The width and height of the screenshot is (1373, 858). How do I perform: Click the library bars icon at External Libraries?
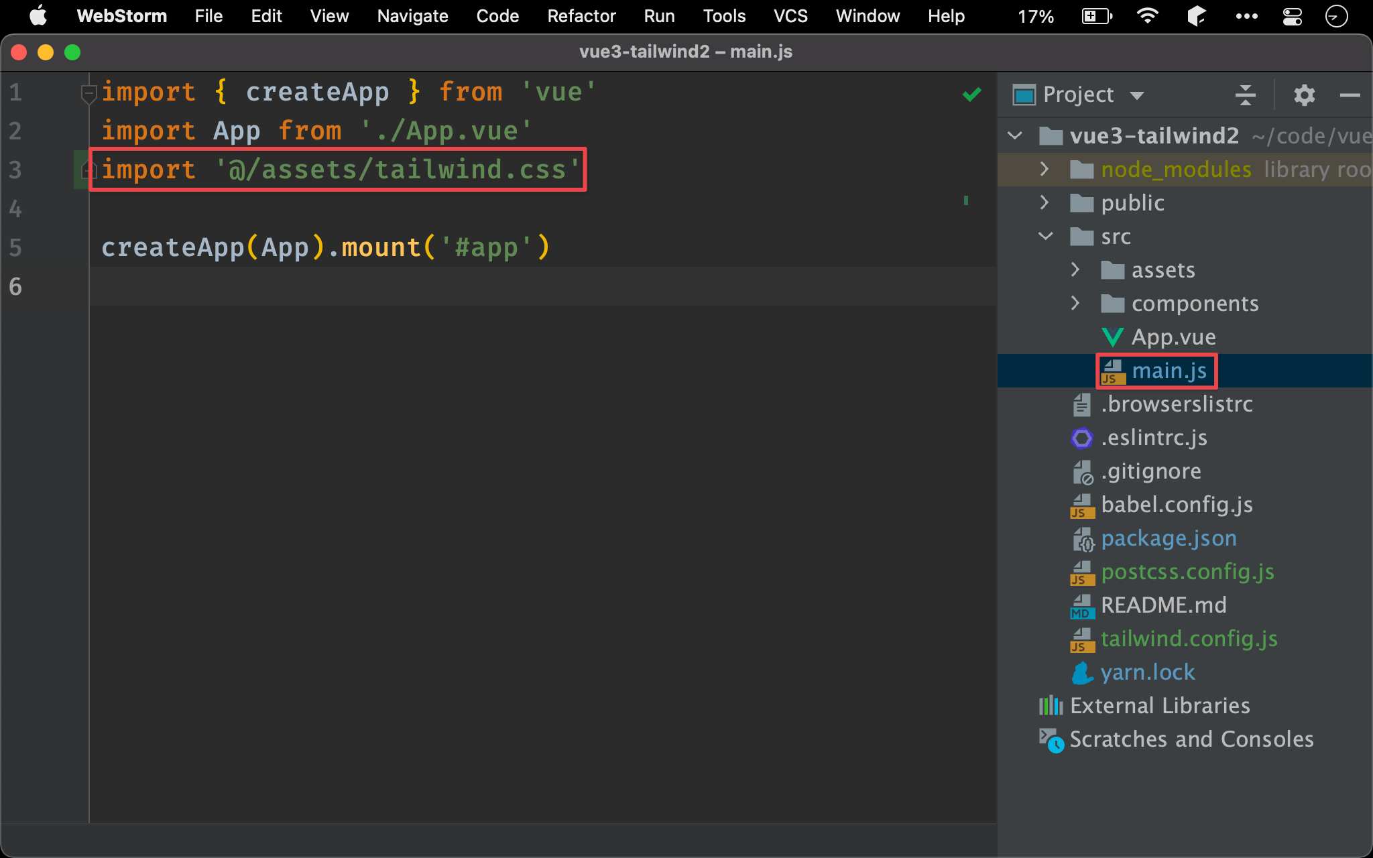[1051, 706]
